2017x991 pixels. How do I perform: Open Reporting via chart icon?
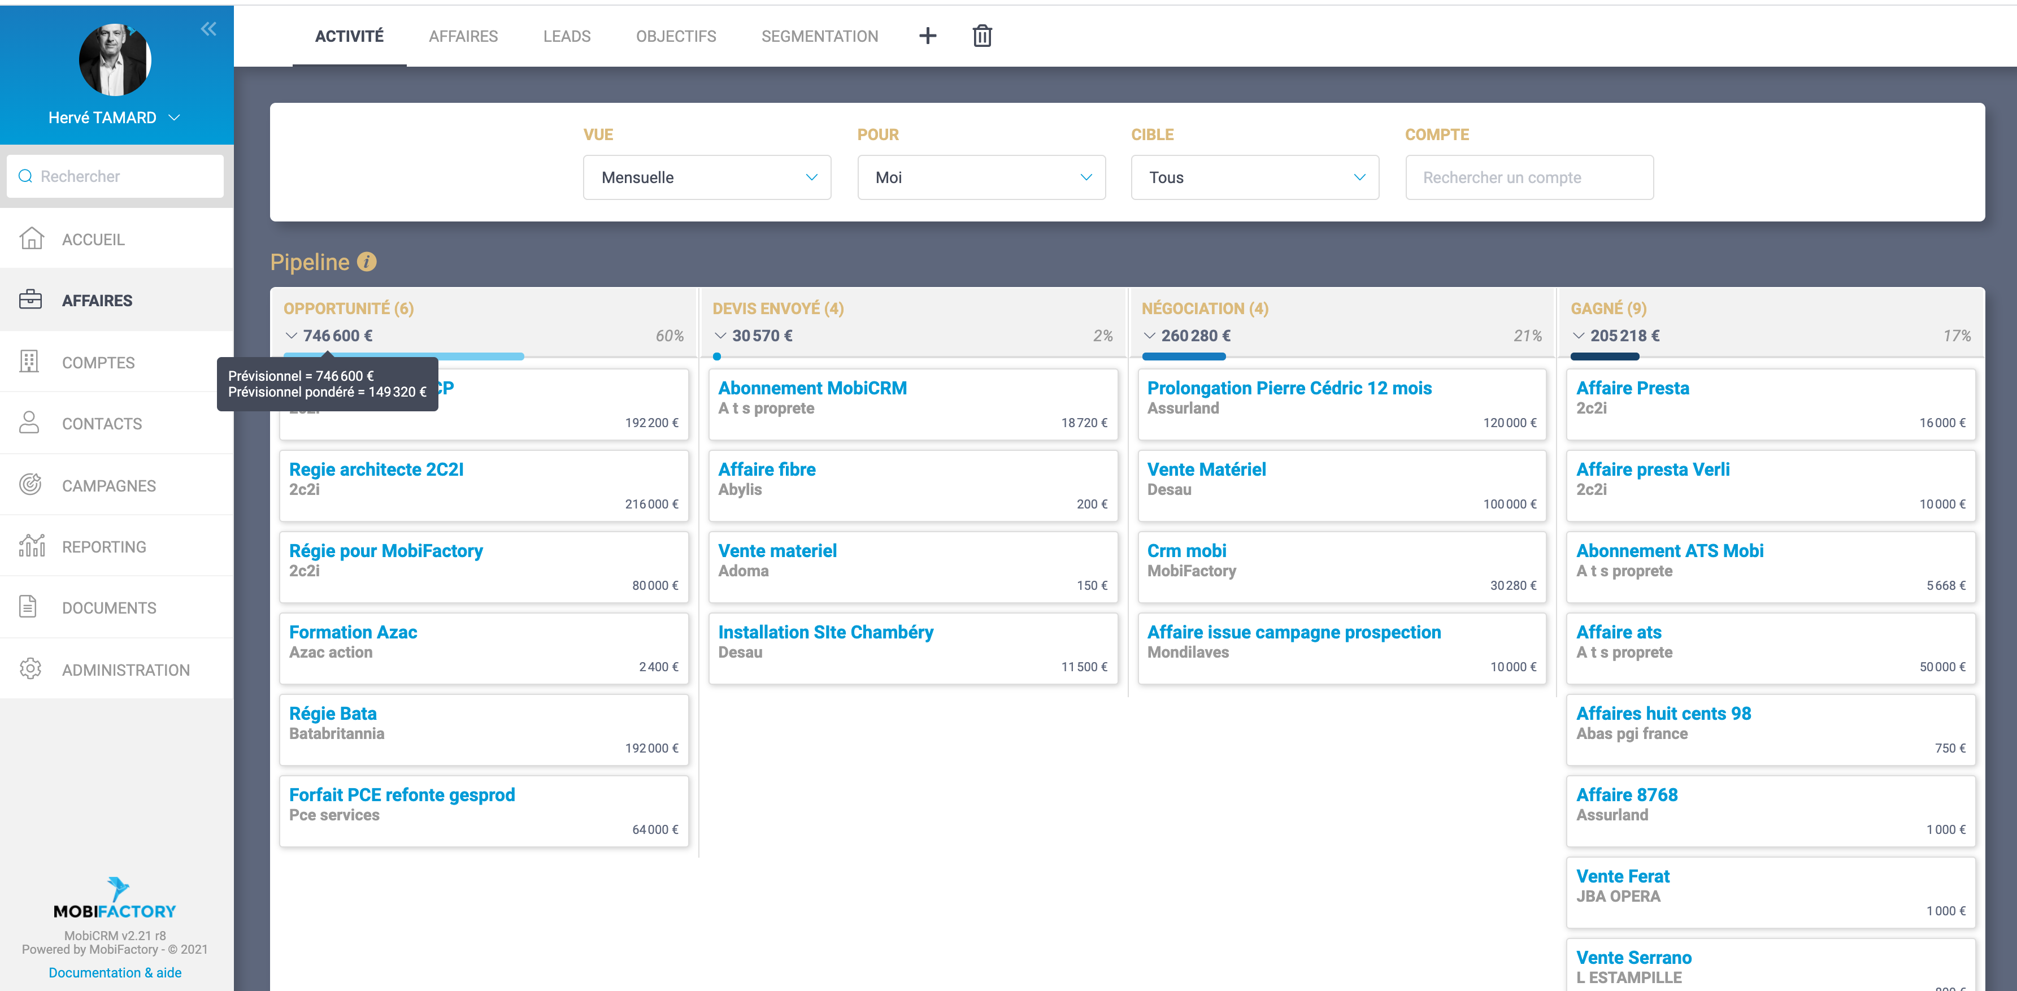click(31, 546)
